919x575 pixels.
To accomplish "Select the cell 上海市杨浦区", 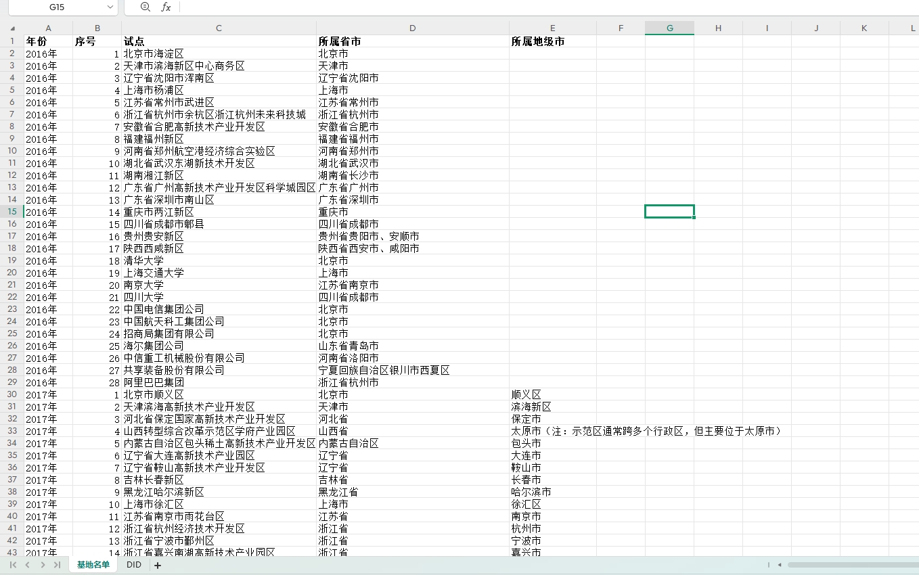I will click(219, 90).
